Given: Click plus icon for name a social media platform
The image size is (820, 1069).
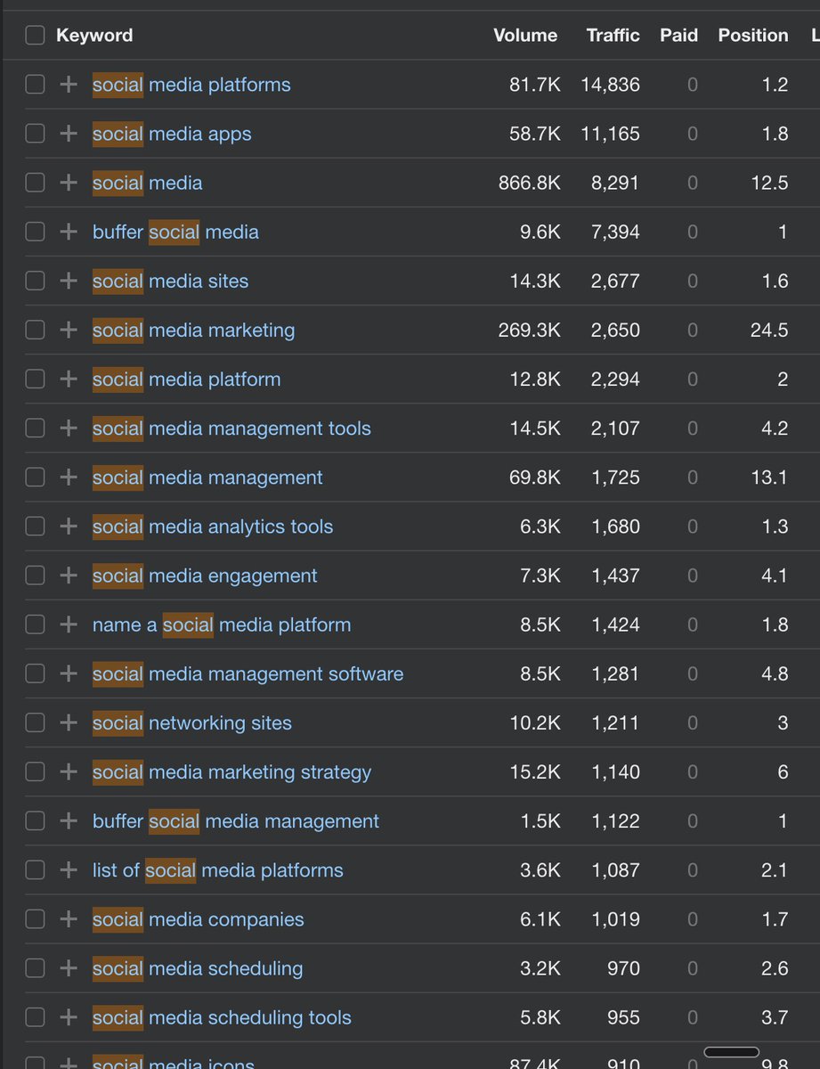Looking at the screenshot, I should pyautogui.click(x=69, y=624).
